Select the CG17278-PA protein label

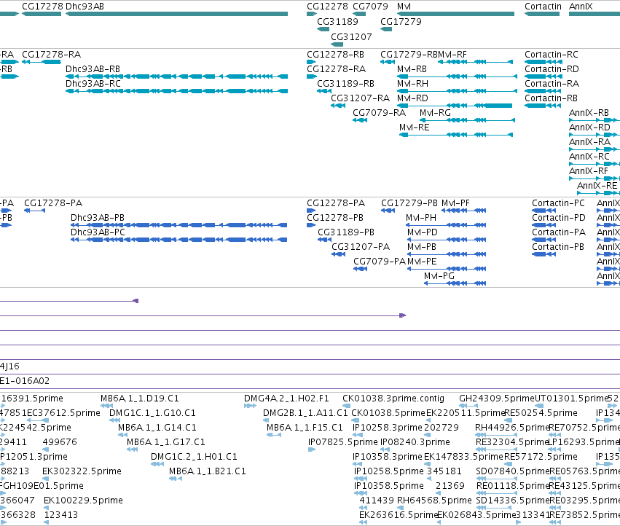point(53,203)
